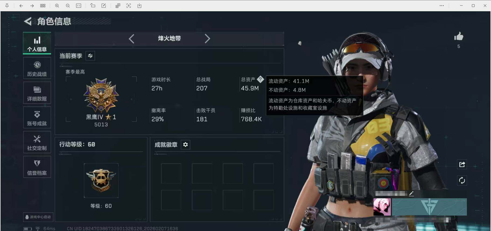Maximize the image viewer window
This screenshot has width=491, height=231.
tap(473, 6)
